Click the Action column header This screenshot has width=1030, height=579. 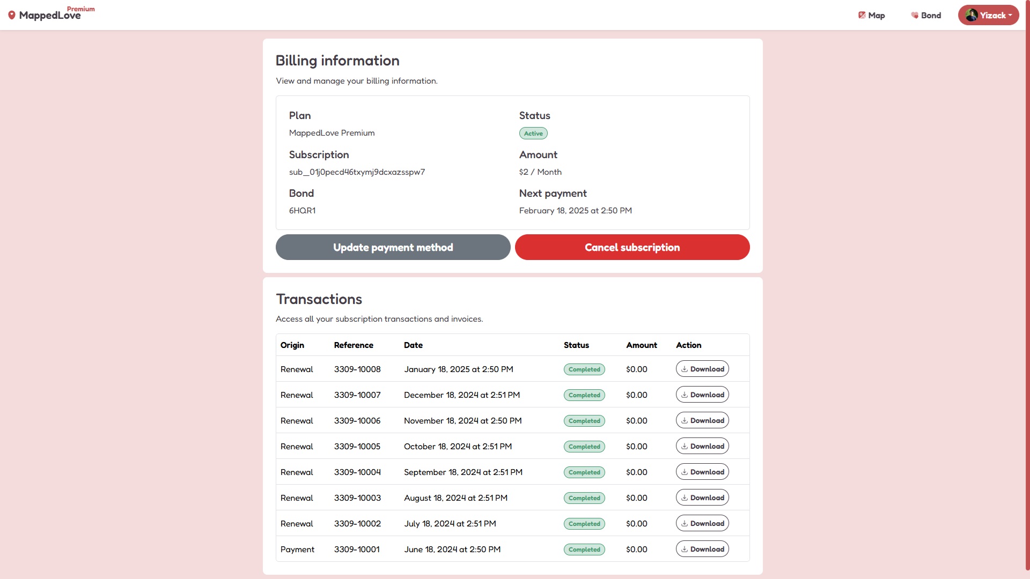point(689,345)
